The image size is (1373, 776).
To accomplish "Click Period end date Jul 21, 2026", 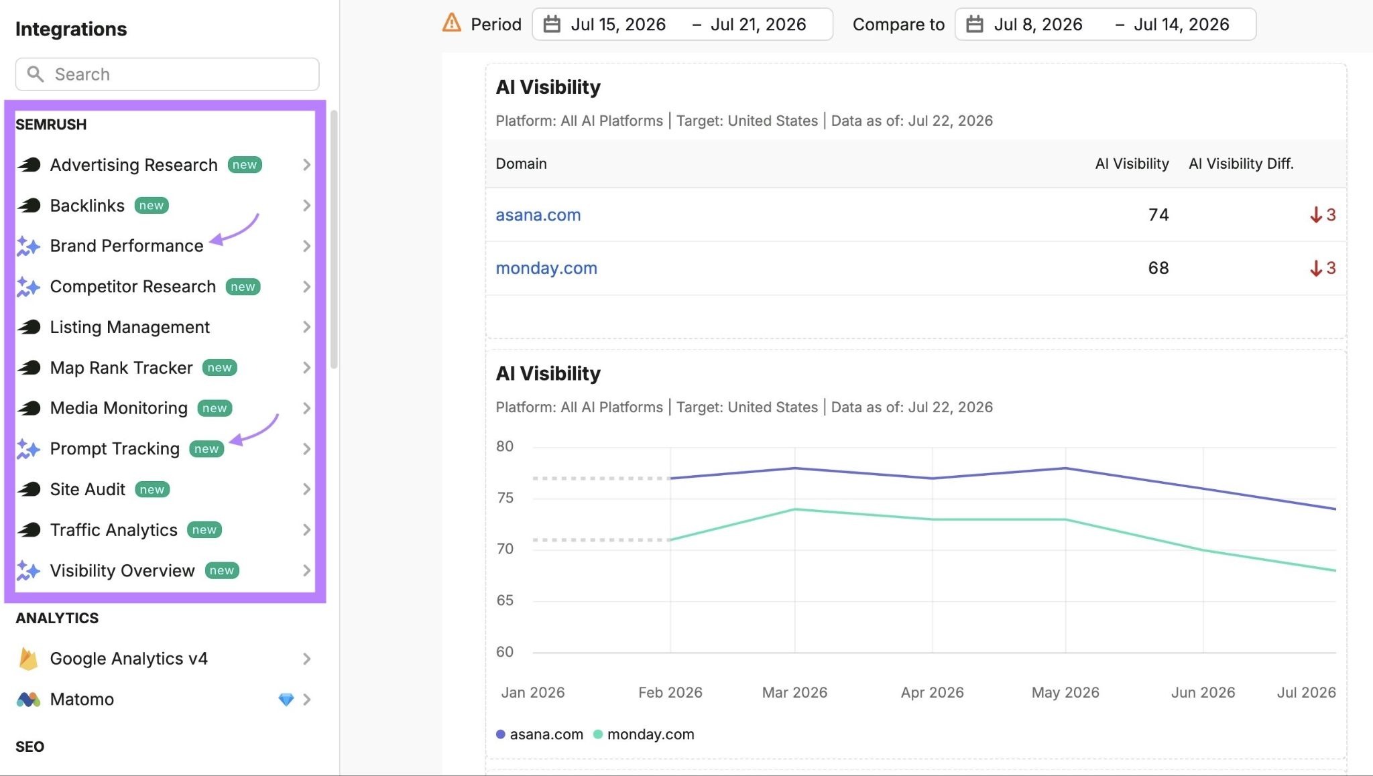I will pos(758,25).
